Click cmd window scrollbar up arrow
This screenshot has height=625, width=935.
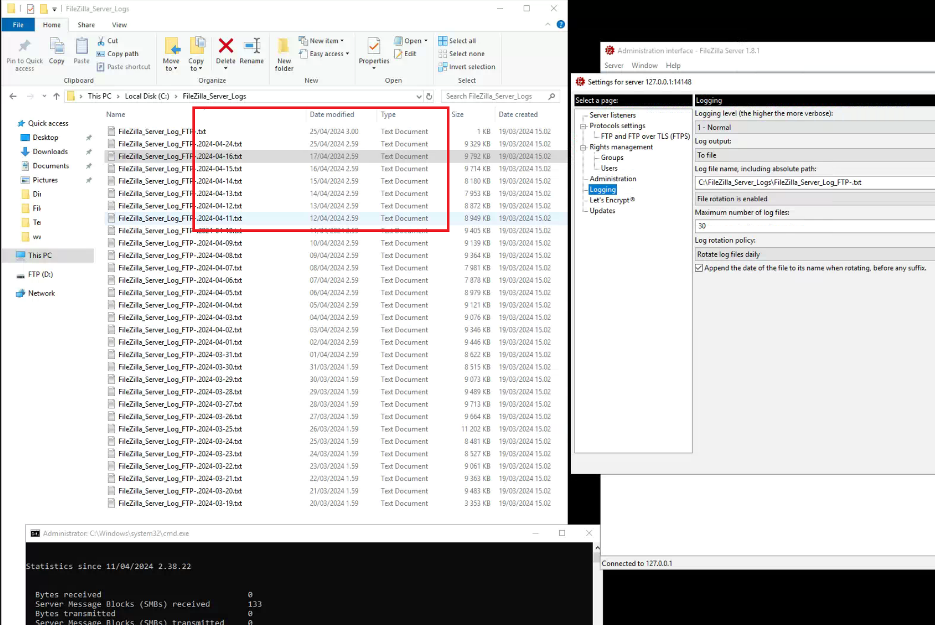pyautogui.click(x=597, y=548)
